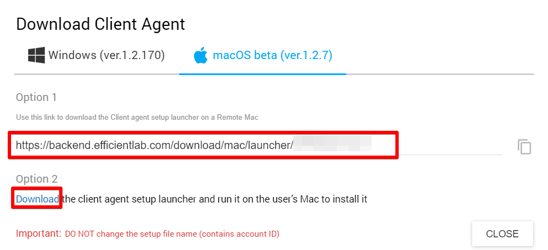Click the "Download Client Agent" dialog title
The image size is (548, 250).
click(x=100, y=24)
